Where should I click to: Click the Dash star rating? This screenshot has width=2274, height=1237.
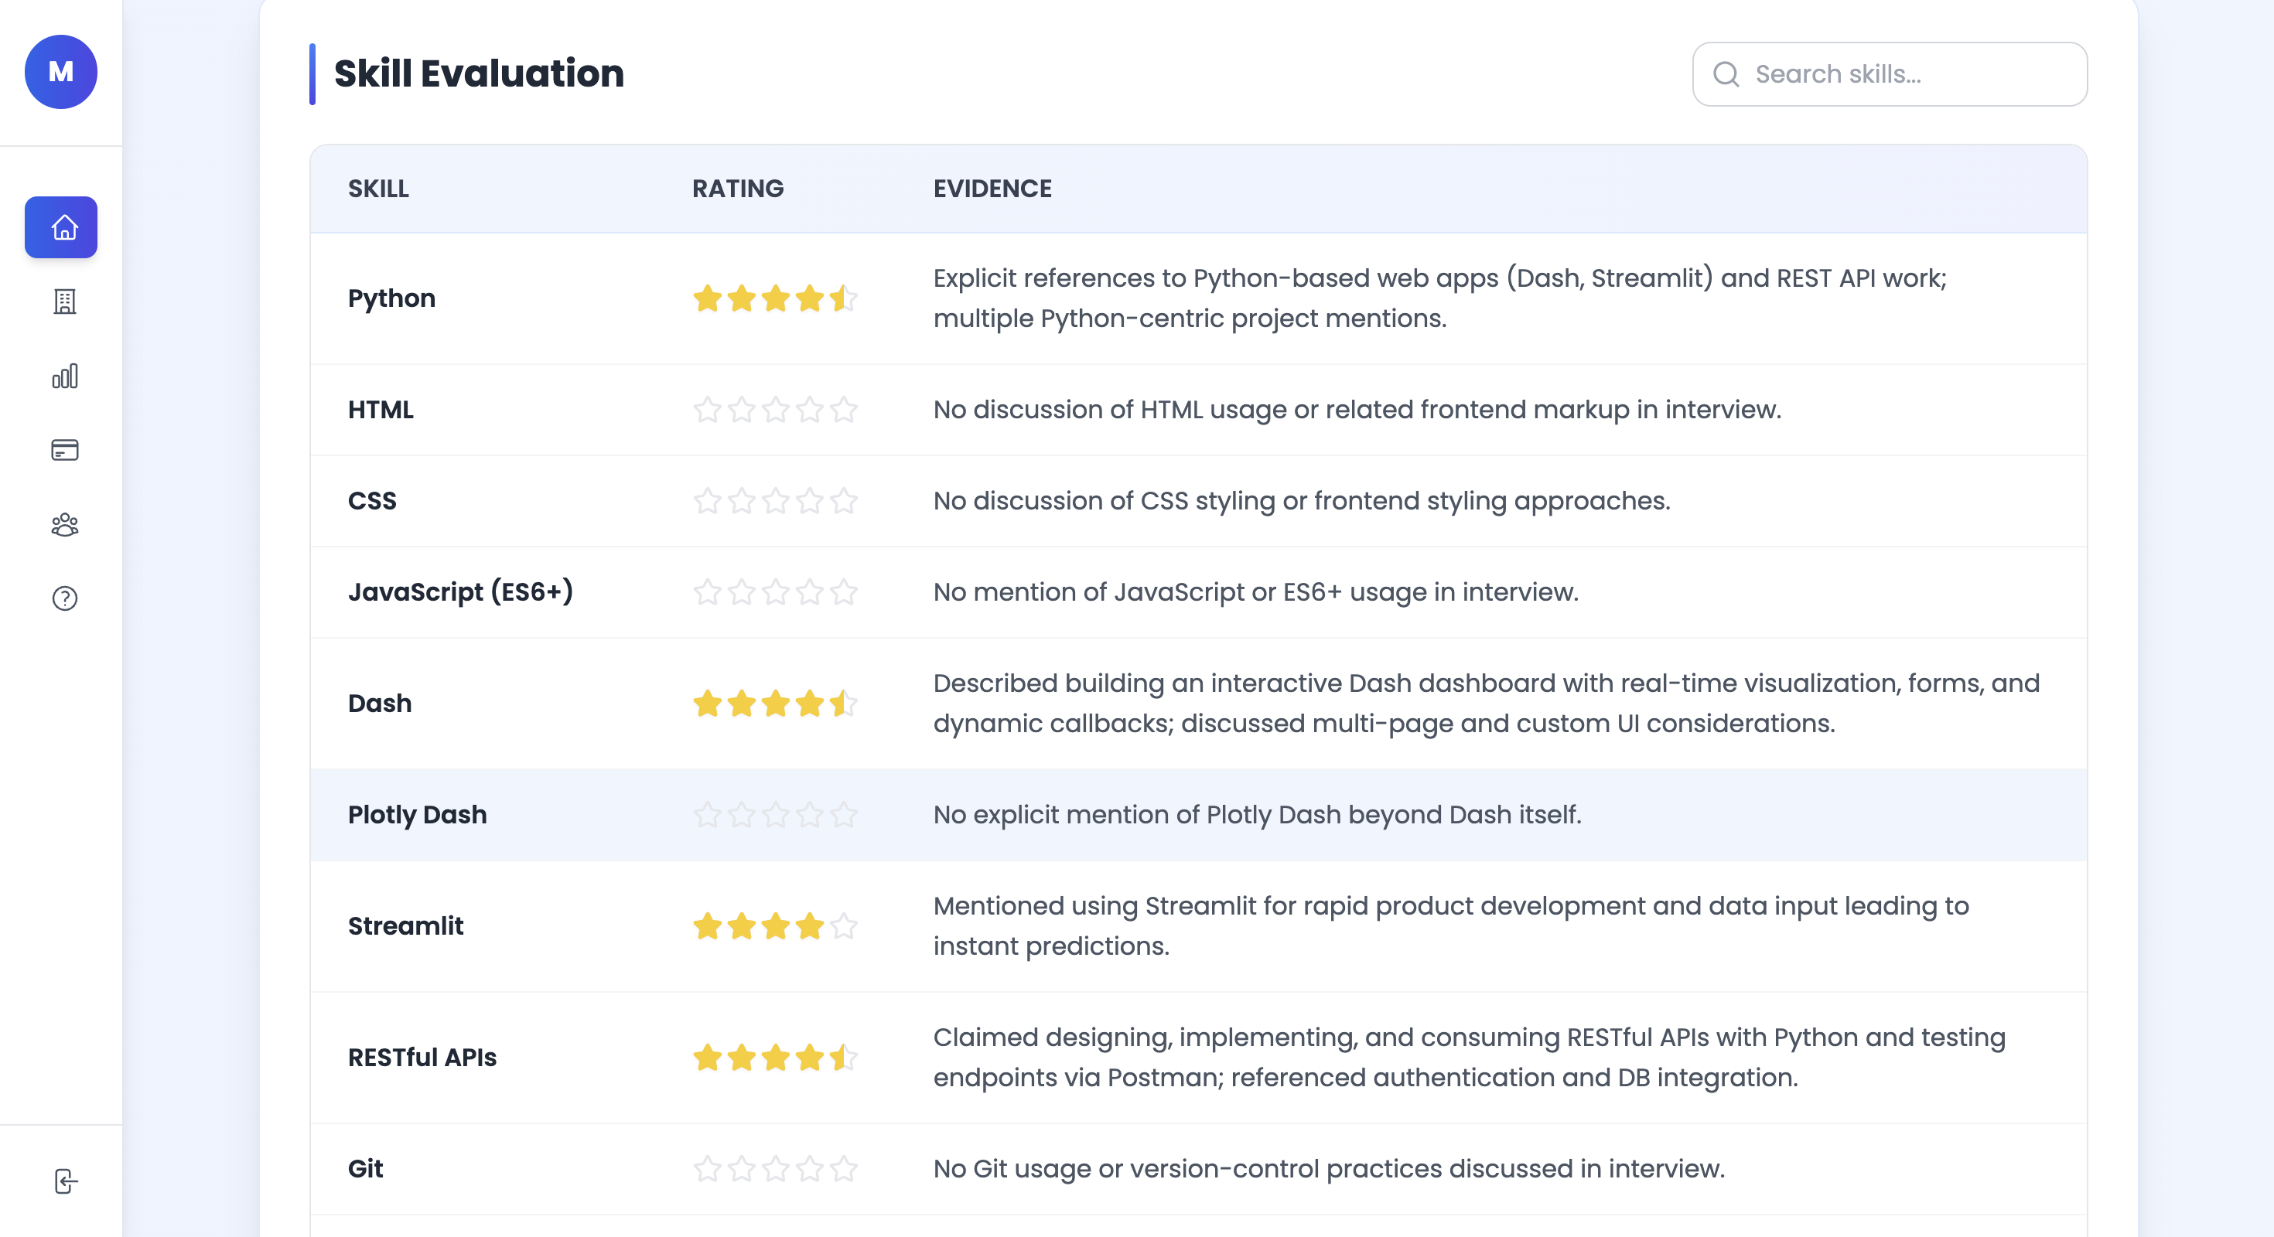[x=774, y=704]
